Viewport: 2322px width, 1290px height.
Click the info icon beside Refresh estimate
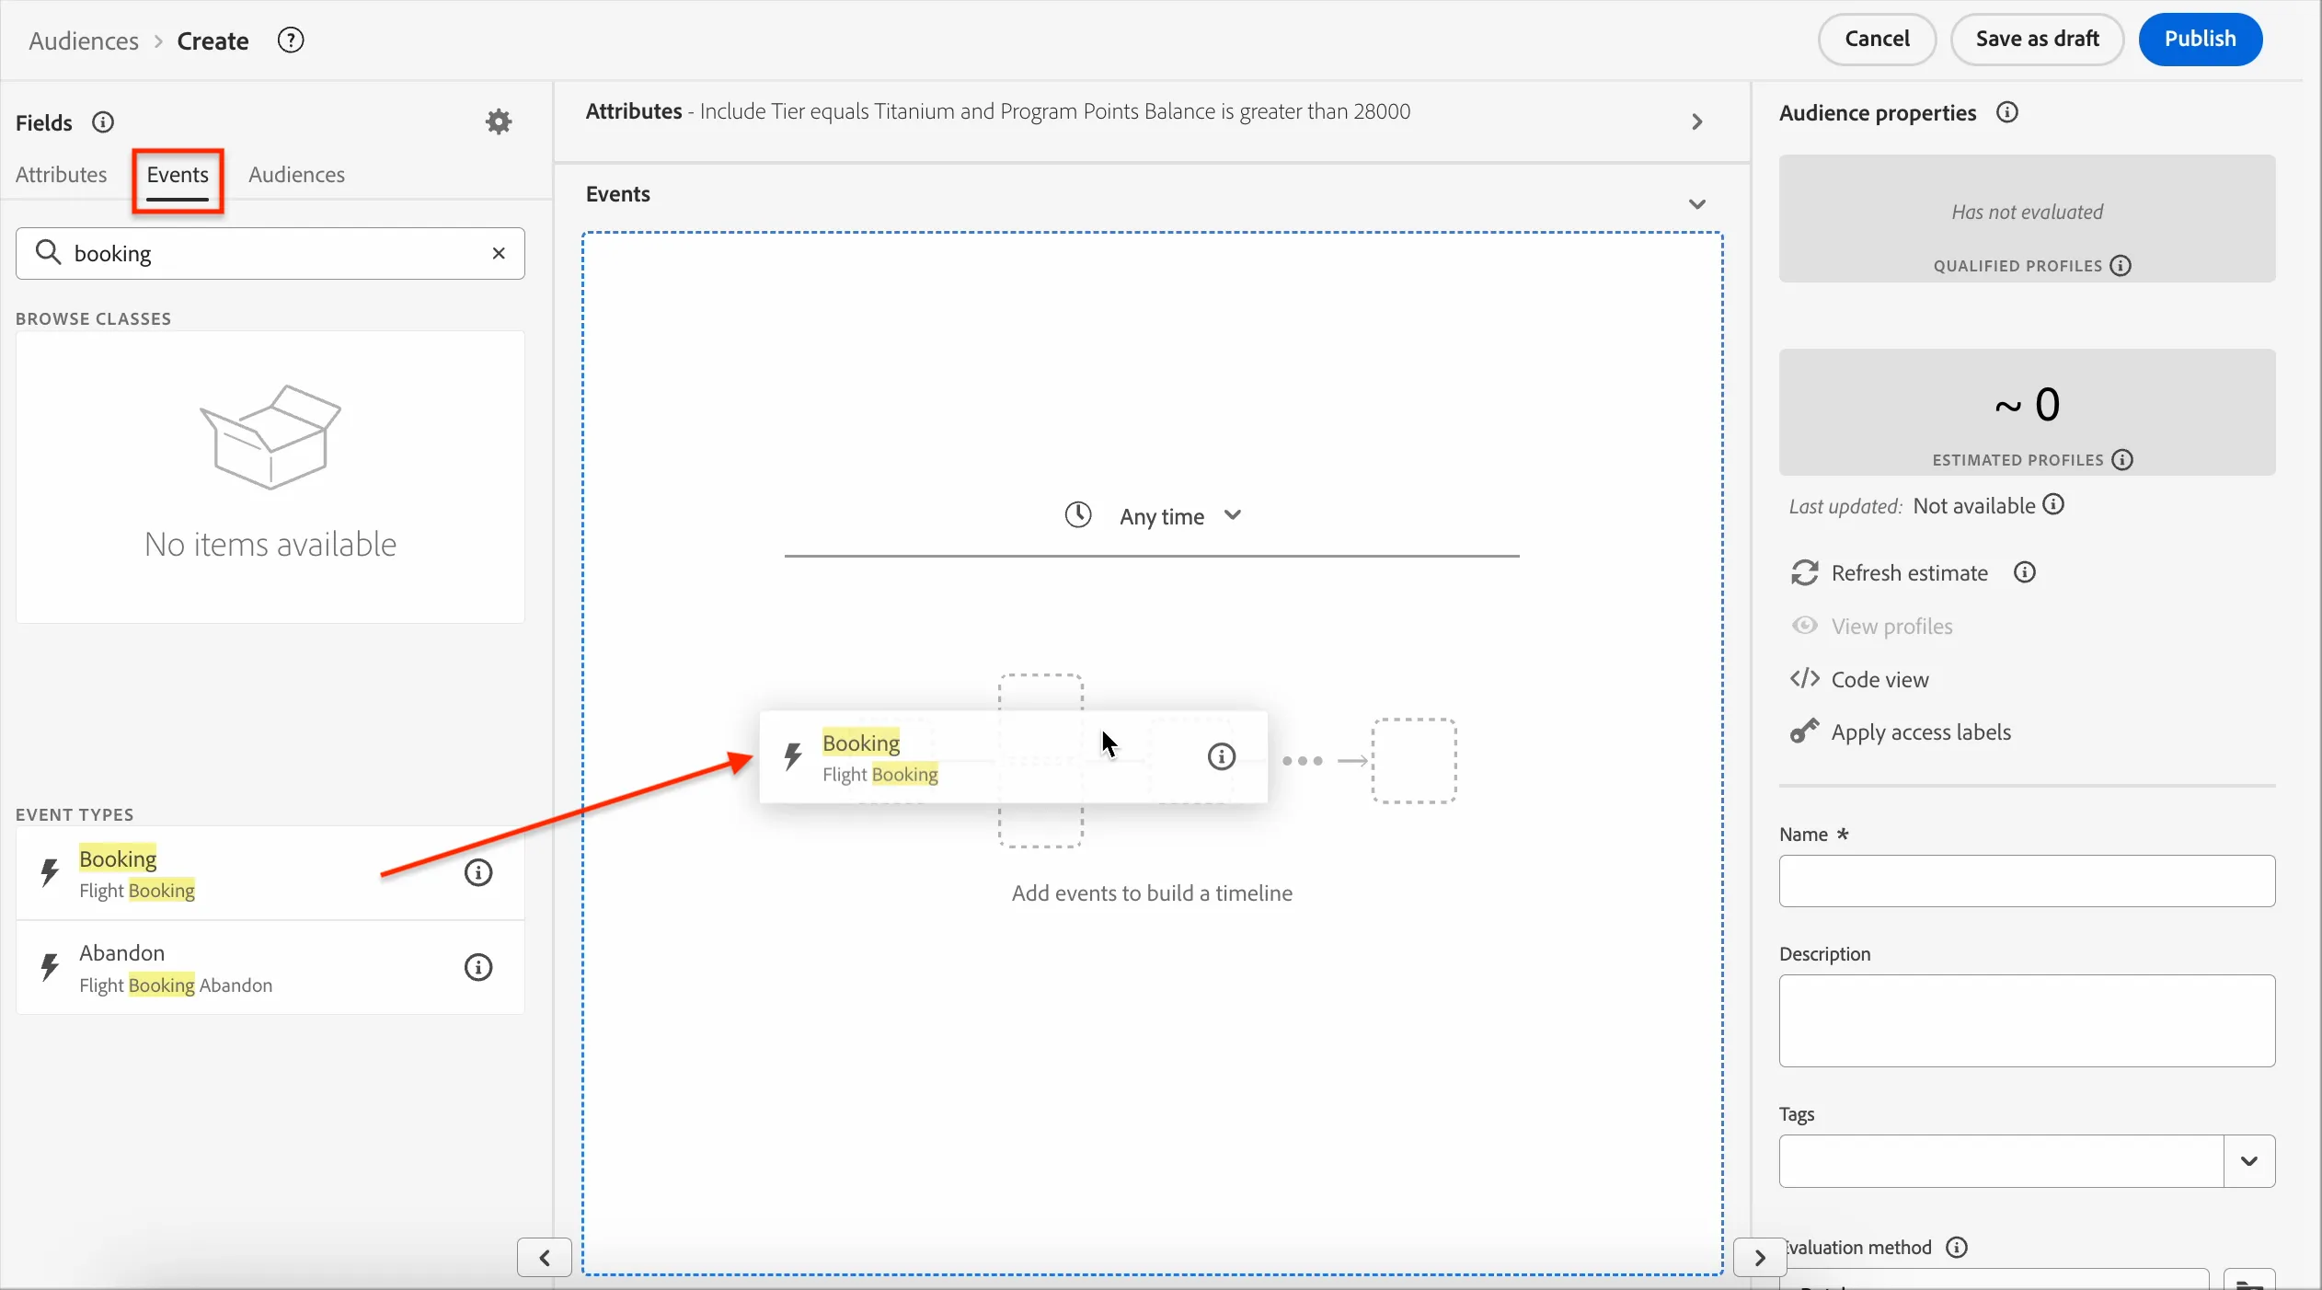[2025, 572]
